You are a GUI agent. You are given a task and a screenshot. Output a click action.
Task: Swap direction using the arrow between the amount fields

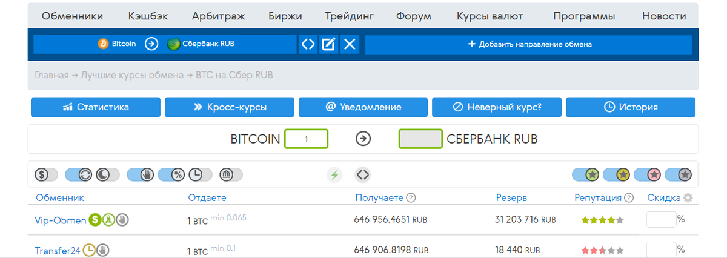[363, 139]
